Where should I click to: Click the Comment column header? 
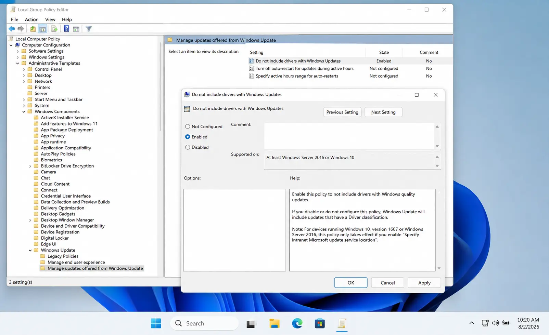[x=429, y=52]
